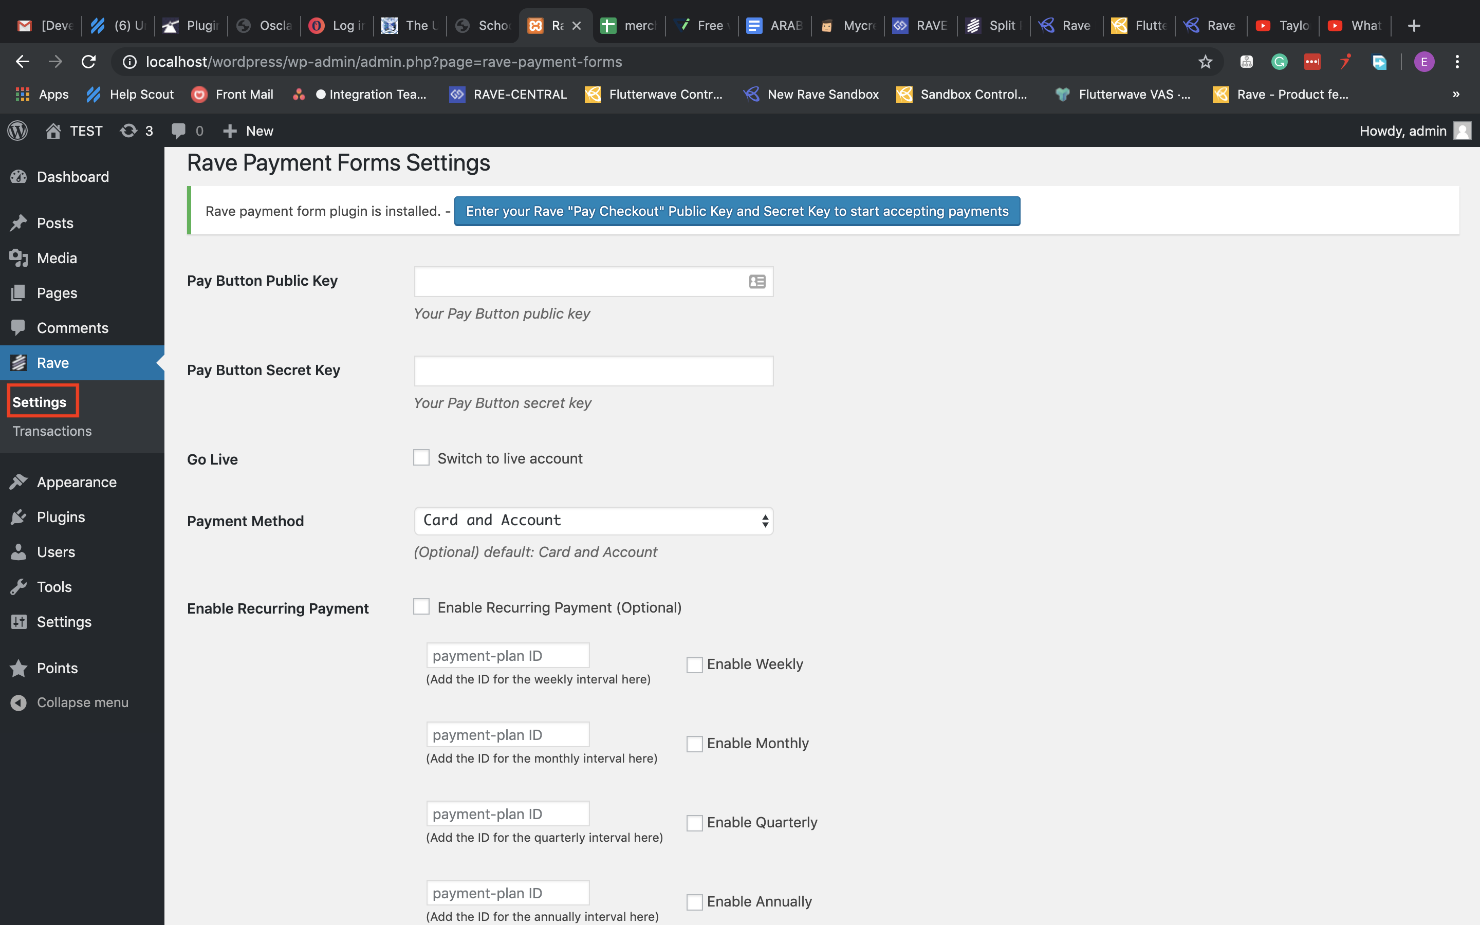Close the active Rave tab
The height and width of the screenshot is (925, 1480).
[x=576, y=26]
